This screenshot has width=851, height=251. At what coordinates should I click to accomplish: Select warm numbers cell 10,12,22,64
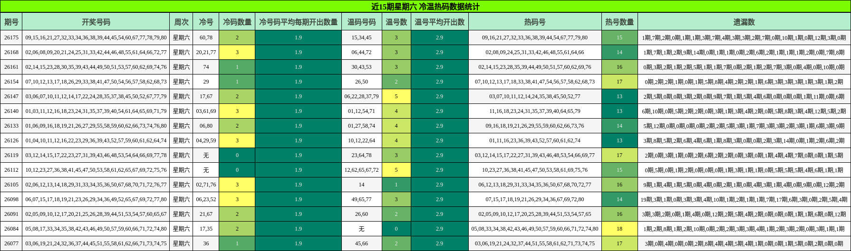tap(361, 140)
